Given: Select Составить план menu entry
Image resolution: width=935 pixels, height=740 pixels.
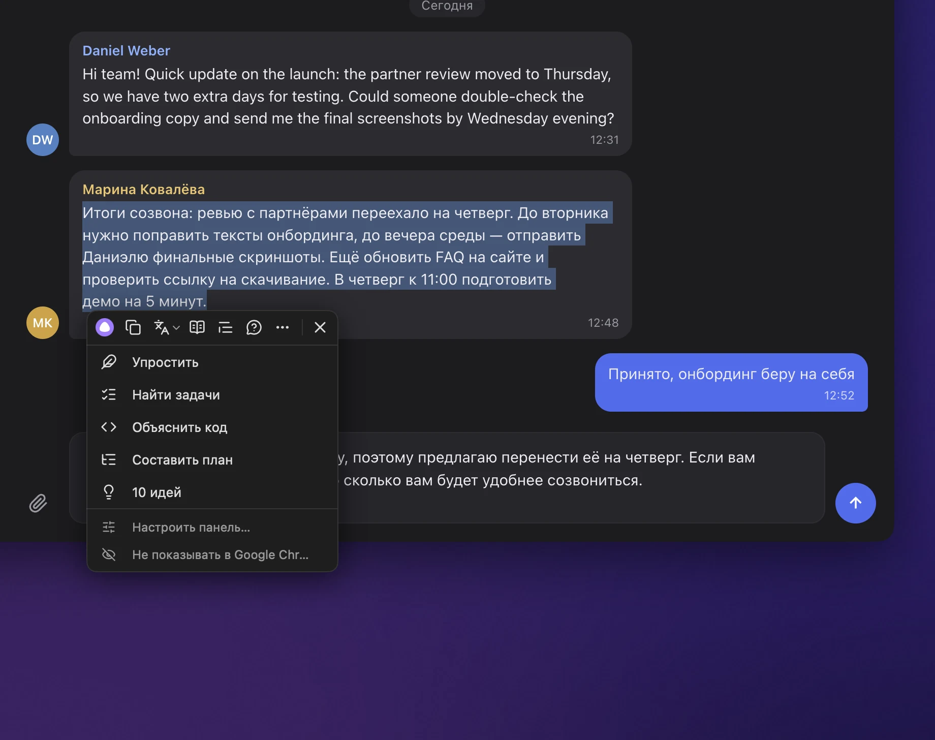Looking at the screenshot, I should coord(212,460).
